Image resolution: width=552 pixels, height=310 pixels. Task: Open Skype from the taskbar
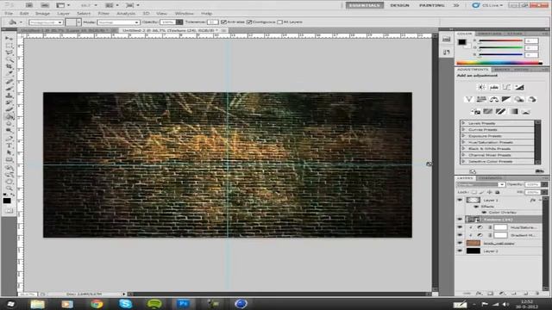(x=125, y=304)
